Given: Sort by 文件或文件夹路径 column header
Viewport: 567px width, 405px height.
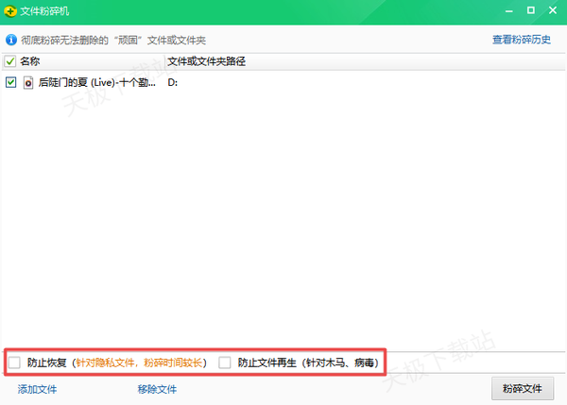Looking at the screenshot, I should (206, 61).
